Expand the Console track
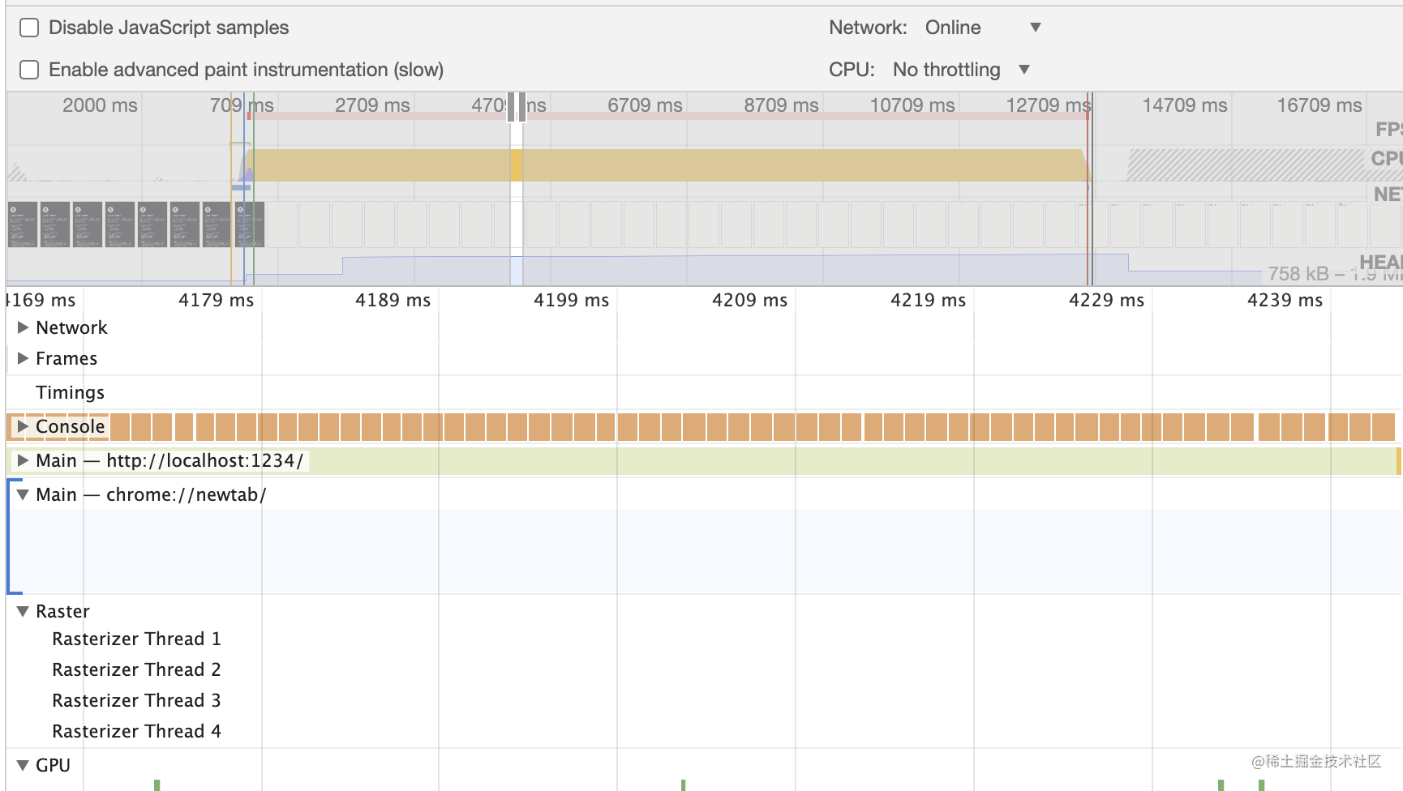This screenshot has height=791, width=1403. click(x=23, y=426)
